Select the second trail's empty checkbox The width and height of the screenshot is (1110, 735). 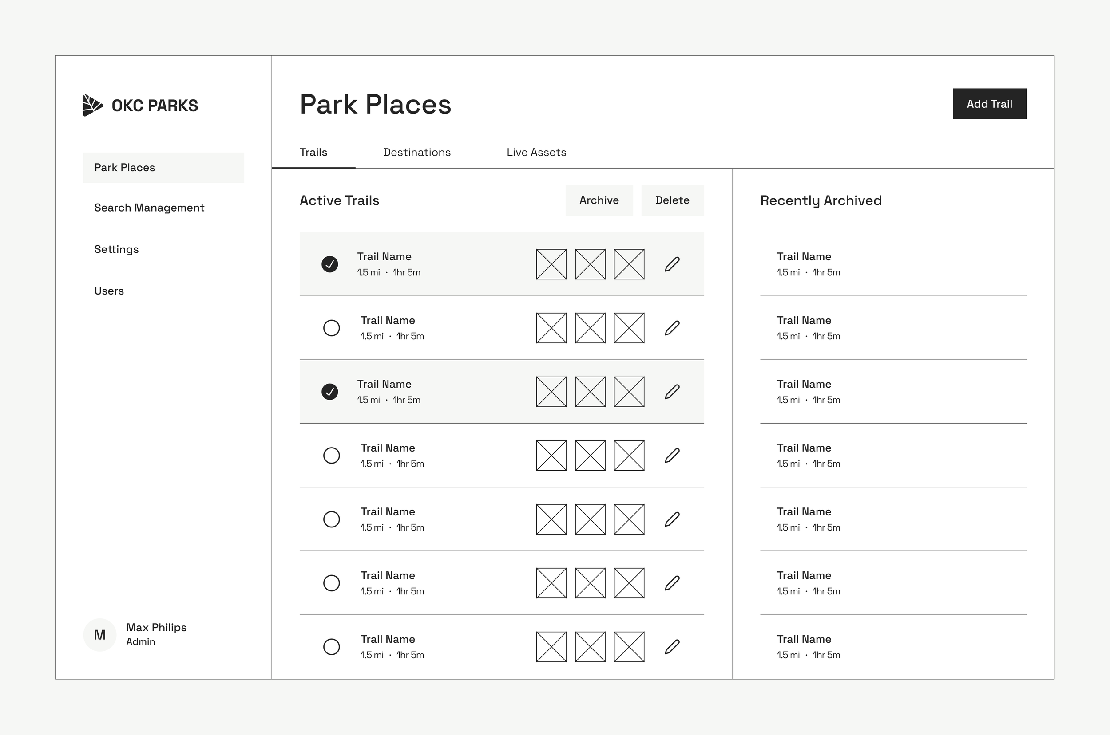[331, 328]
